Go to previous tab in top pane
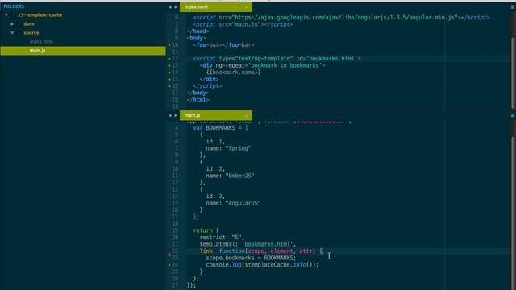Image resolution: width=516 pixels, height=290 pixels. coord(170,7)
